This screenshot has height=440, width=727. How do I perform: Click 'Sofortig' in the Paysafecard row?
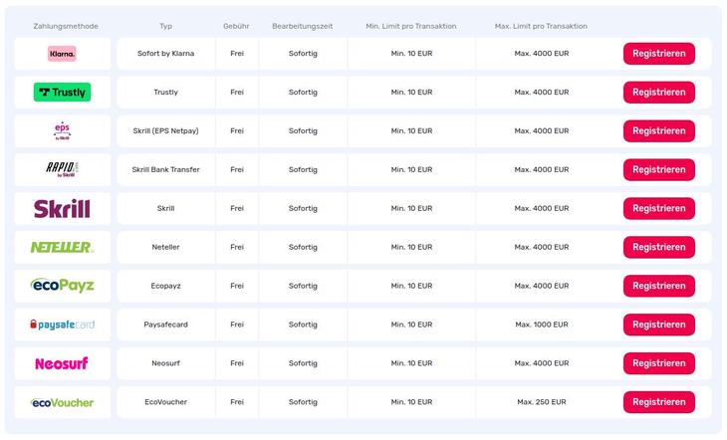click(x=303, y=325)
